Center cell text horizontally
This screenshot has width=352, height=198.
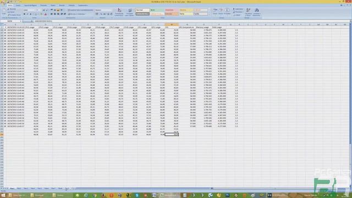(x=55, y=14)
